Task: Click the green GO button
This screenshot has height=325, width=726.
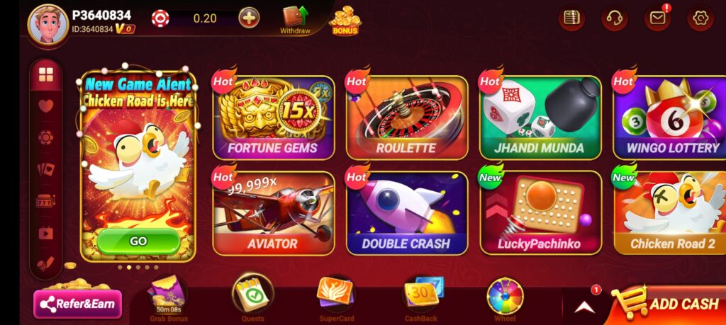Action: point(138,241)
